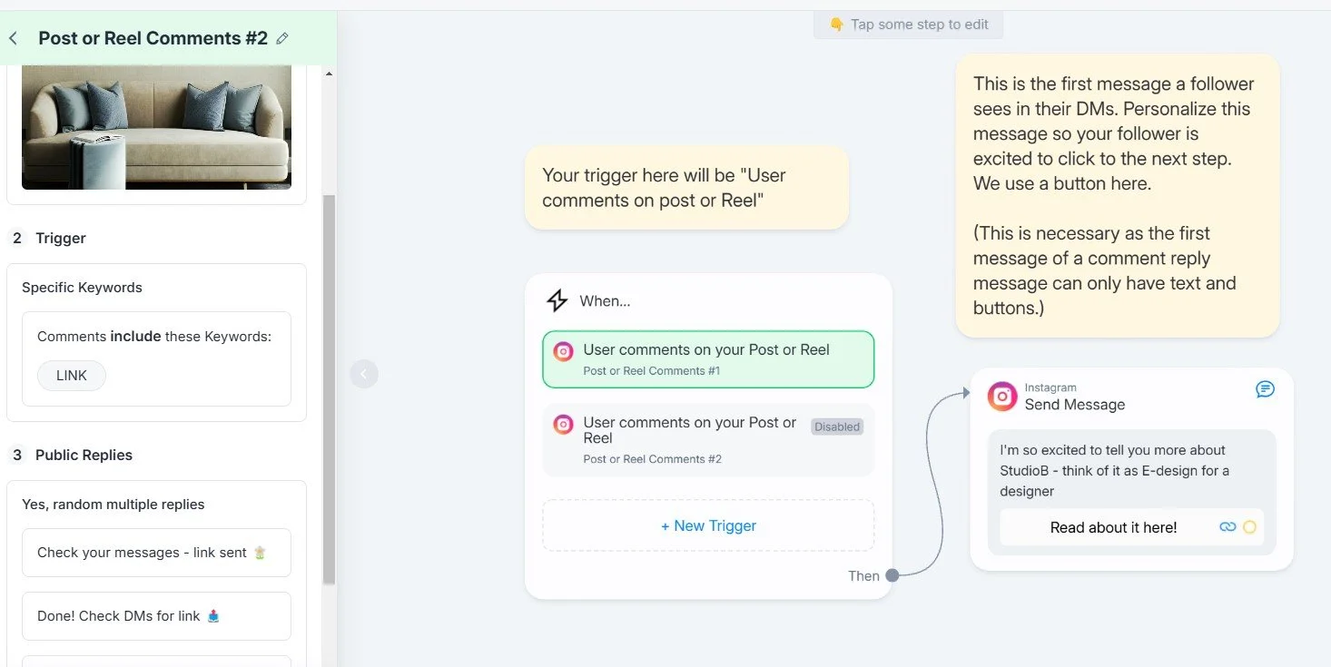Image resolution: width=1331 pixels, height=667 pixels.
Task: Select the lightning bolt When icon
Action: [557, 300]
